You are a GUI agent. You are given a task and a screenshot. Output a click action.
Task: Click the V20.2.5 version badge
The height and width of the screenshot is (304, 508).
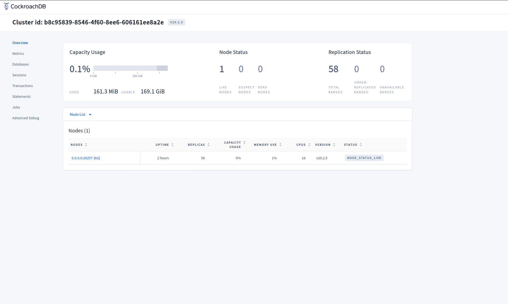click(177, 22)
